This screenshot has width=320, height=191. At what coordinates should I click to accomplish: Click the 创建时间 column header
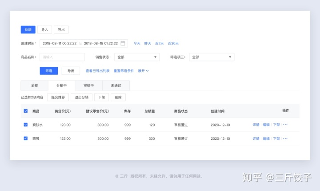(217, 111)
